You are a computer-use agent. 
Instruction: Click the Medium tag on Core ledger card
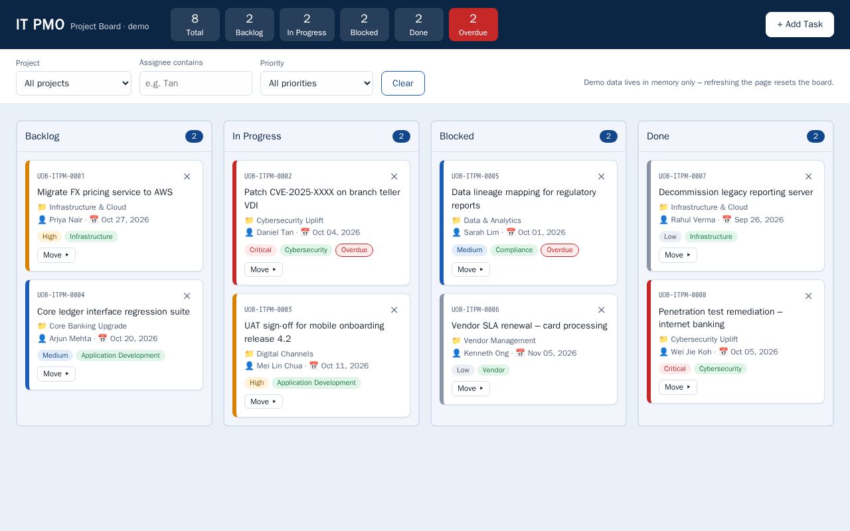[x=55, y=355]
